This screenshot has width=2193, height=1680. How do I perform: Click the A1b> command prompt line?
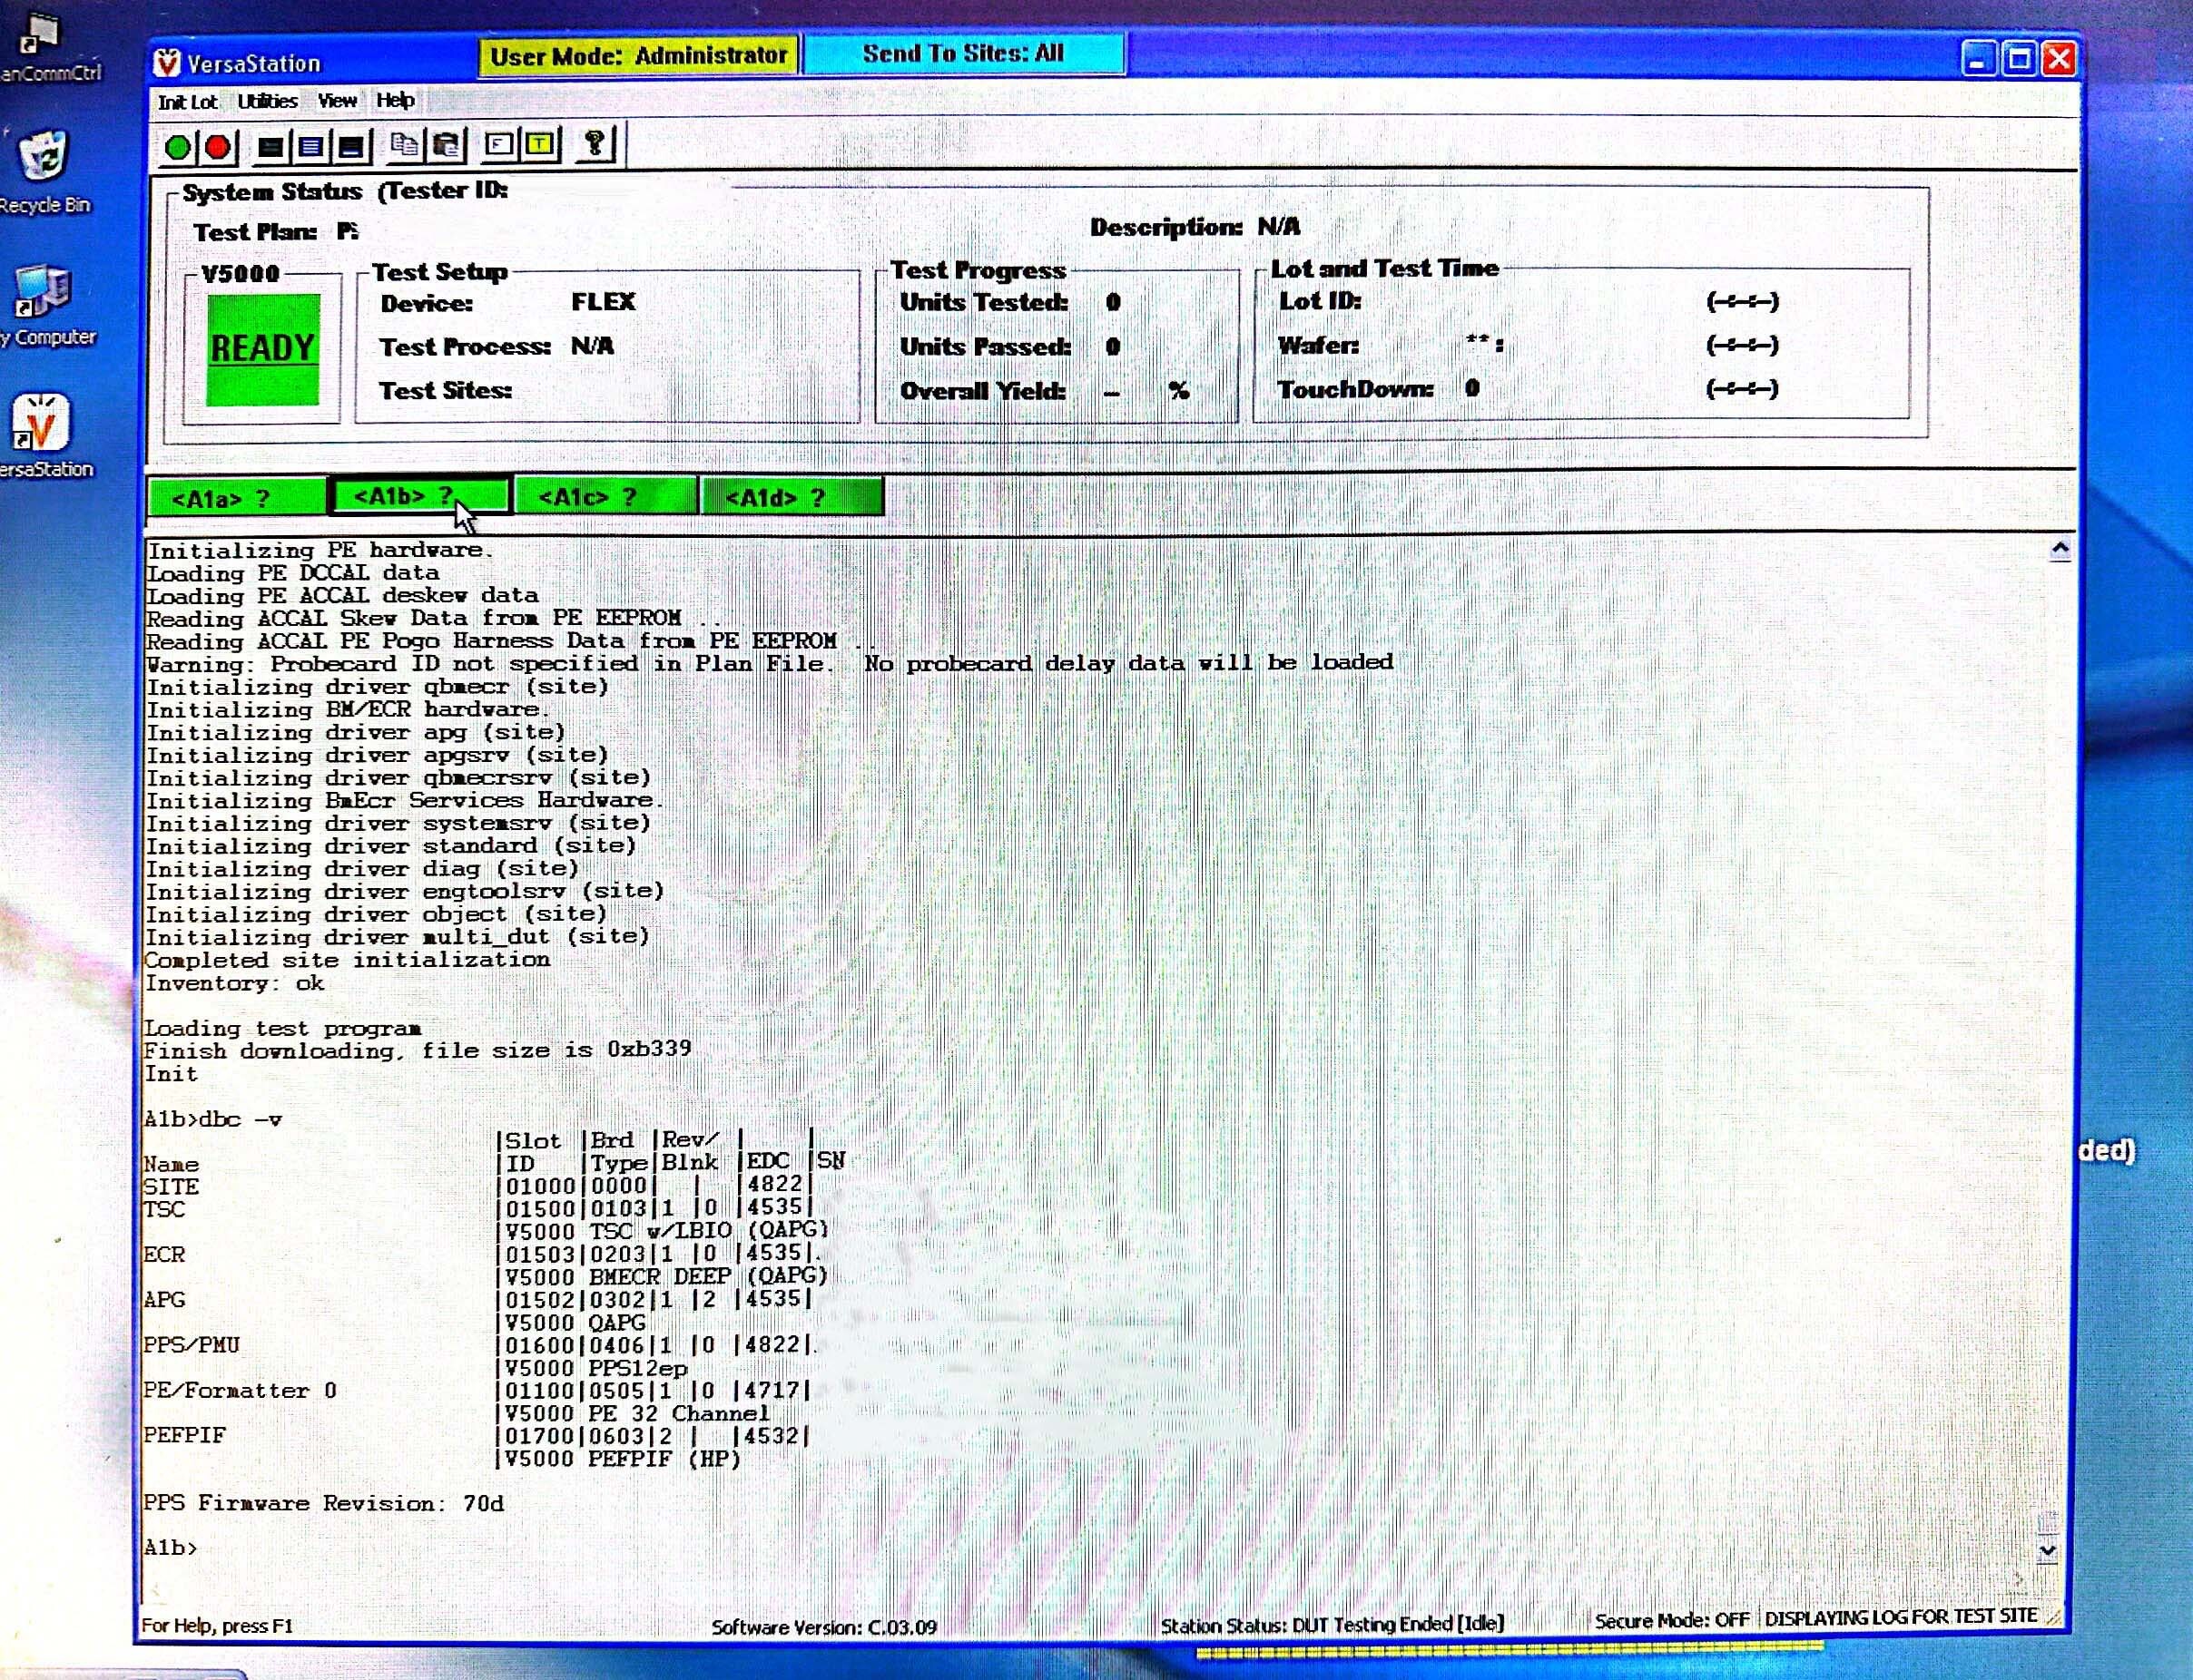pyautogui.click(x=170, y=1548)
